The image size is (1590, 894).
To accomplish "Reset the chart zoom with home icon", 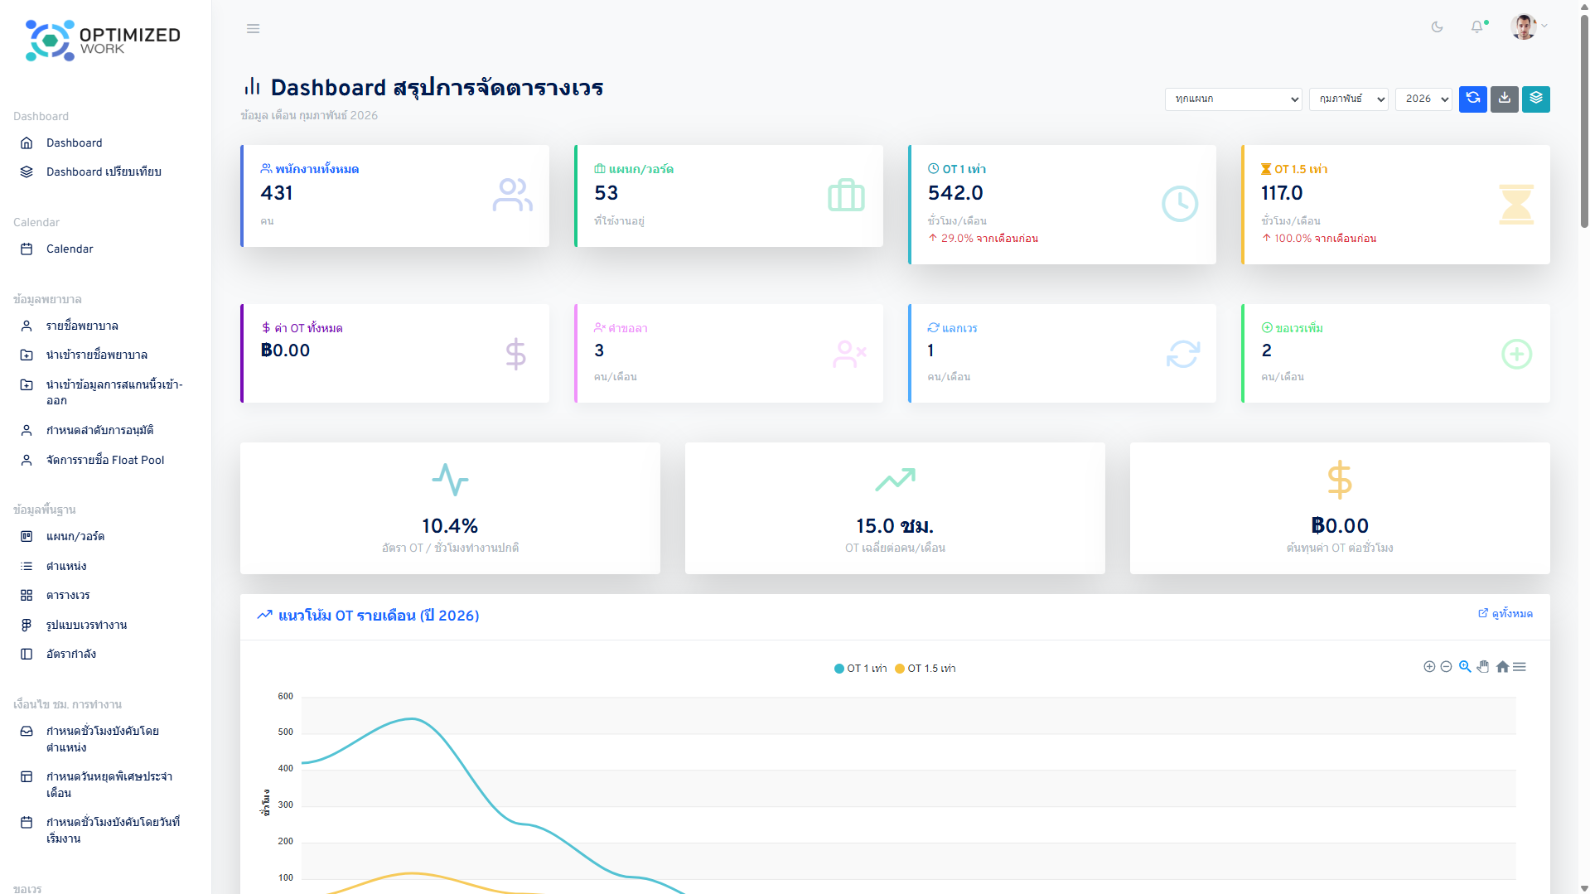I will 1502,667.
